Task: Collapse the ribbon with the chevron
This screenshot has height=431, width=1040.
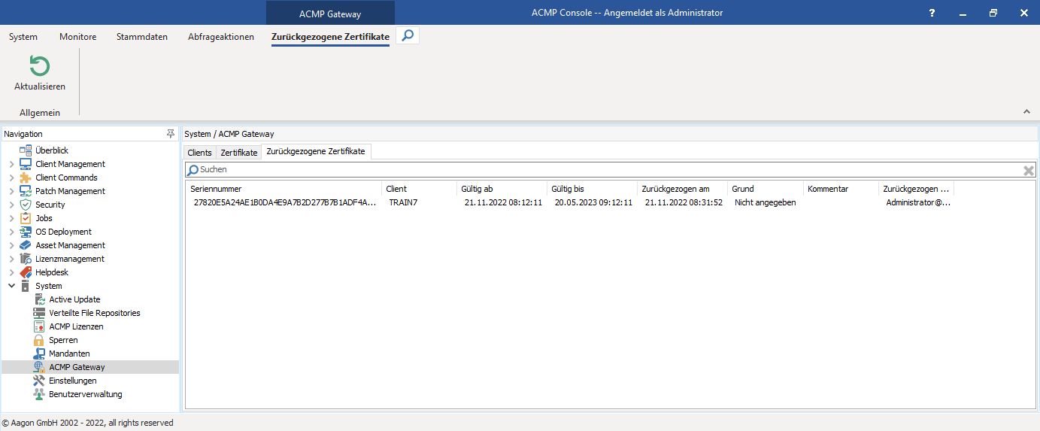Action: [x=1026, y=112]
